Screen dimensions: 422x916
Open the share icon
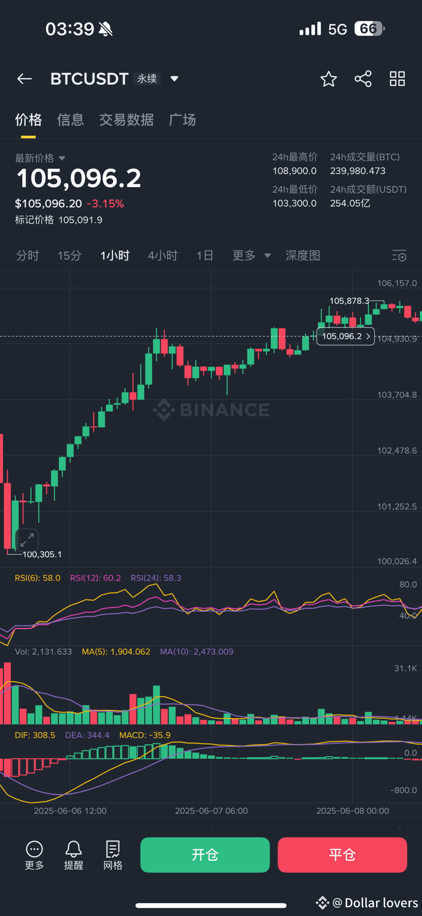(x=363, y=79)
